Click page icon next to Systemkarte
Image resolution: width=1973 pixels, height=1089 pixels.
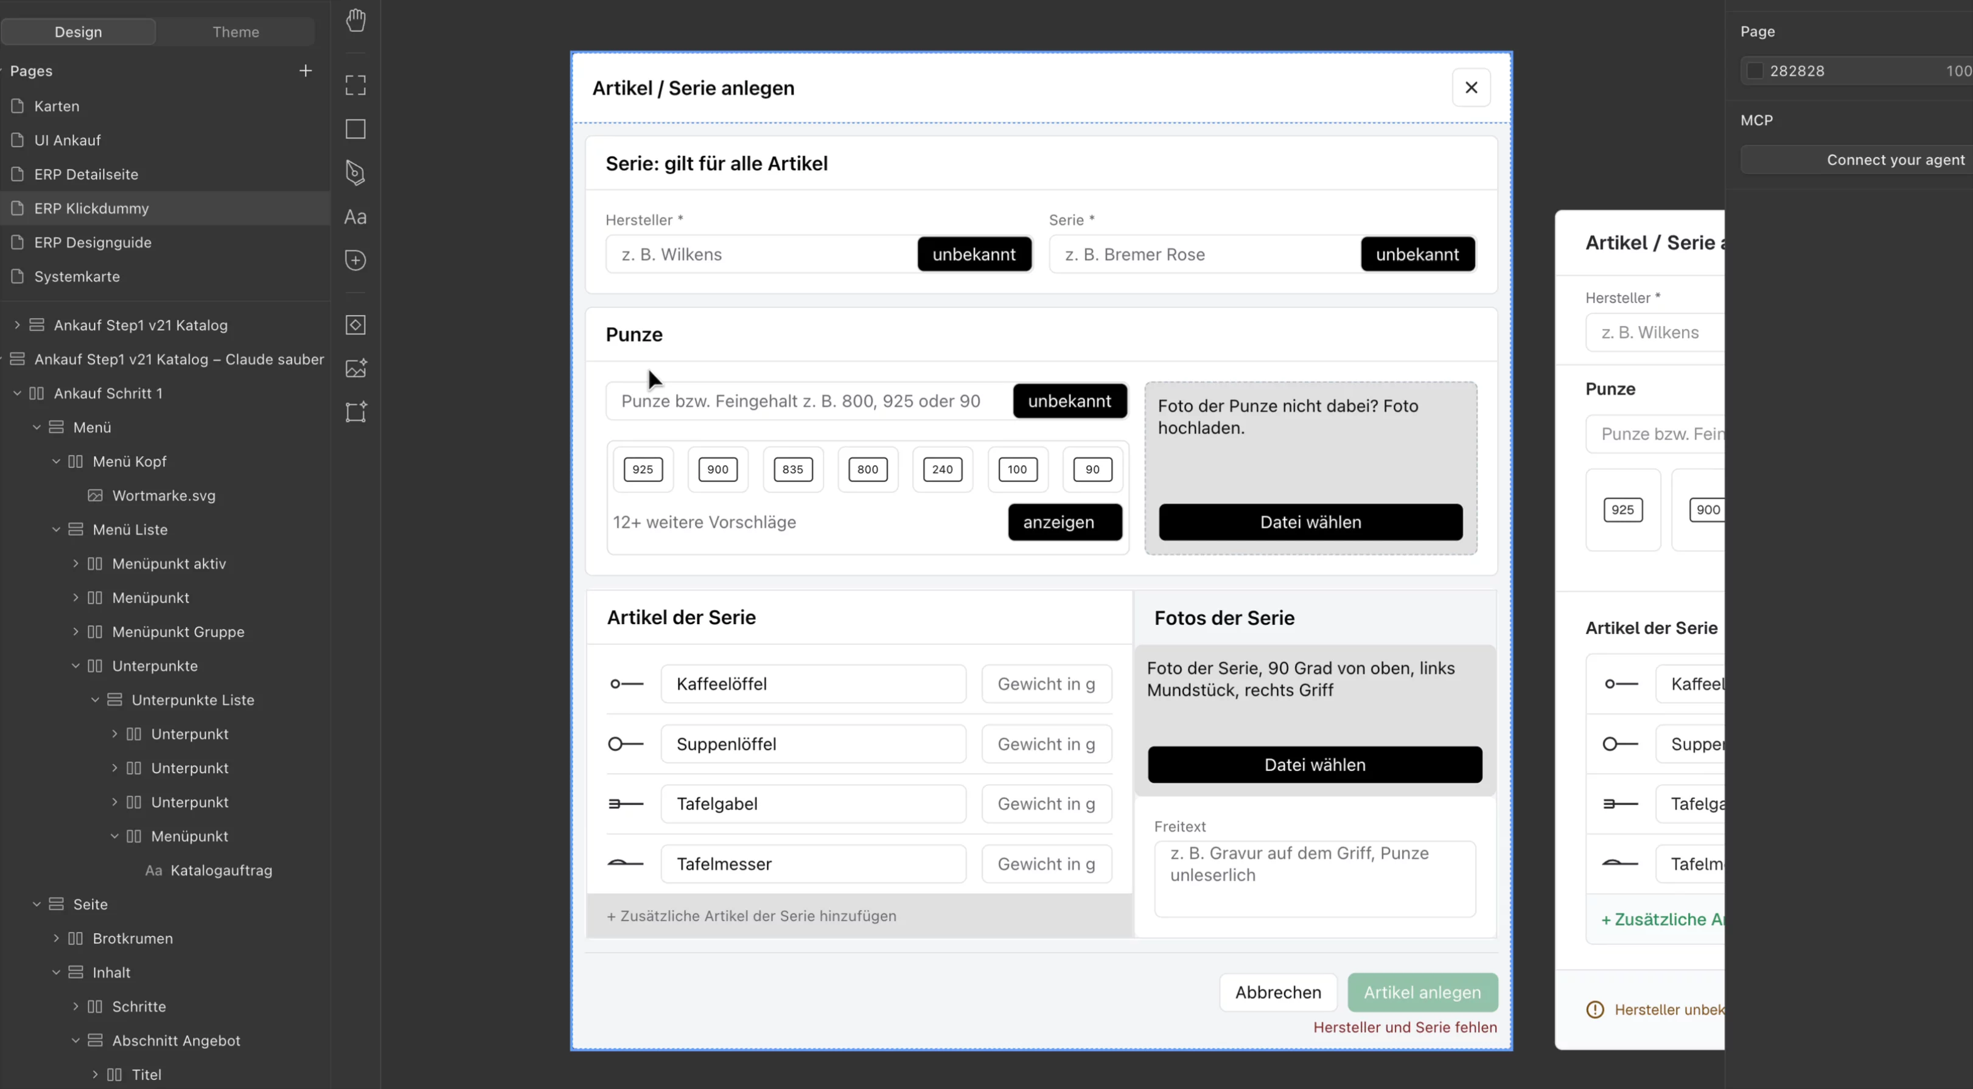pos(18,276)
